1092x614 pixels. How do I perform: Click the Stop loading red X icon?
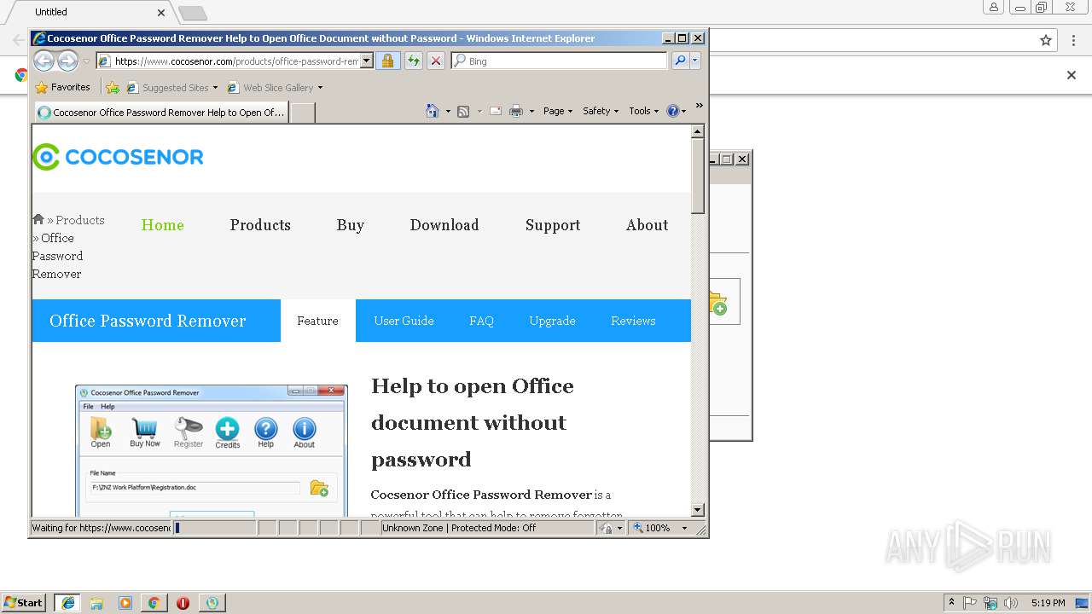(436, 61)
